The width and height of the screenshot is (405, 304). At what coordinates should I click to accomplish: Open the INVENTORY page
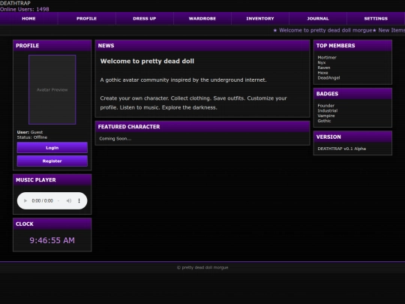[x=260, y=19]
